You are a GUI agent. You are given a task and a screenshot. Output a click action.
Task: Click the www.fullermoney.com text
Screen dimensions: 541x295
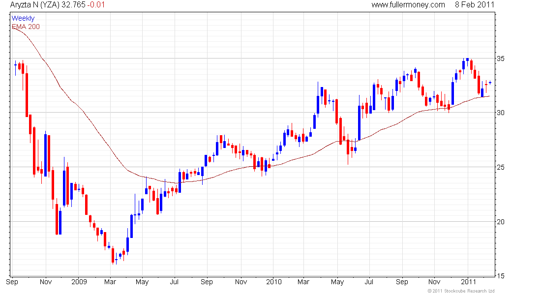tap(408, 5)
